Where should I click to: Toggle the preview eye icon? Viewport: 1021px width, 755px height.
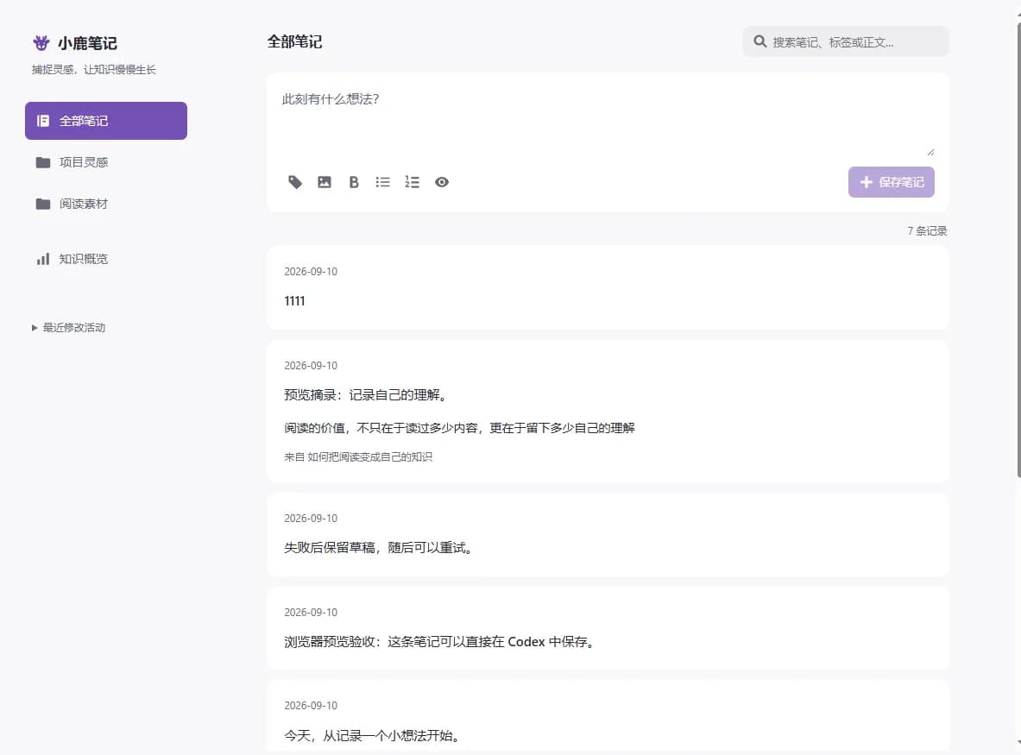pos(442,182)
